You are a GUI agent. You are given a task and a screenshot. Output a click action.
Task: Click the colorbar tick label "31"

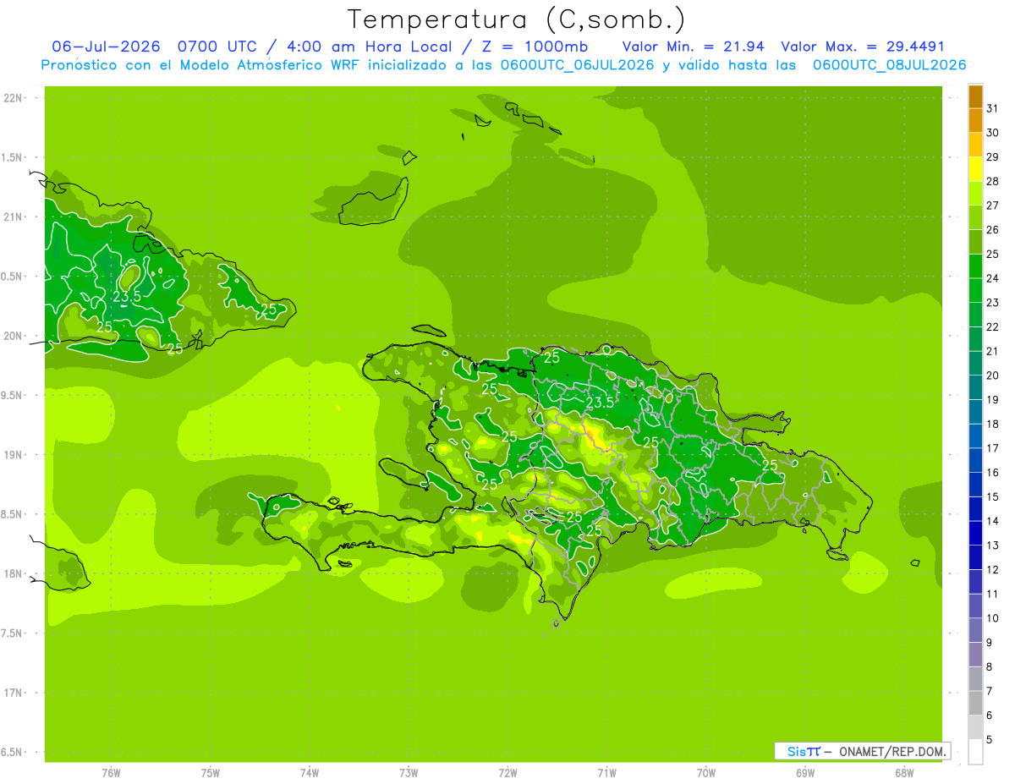click(x=993, y=108)
